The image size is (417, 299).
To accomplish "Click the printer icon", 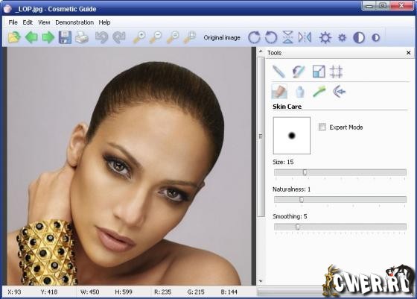I will click(x=82, y=37).
